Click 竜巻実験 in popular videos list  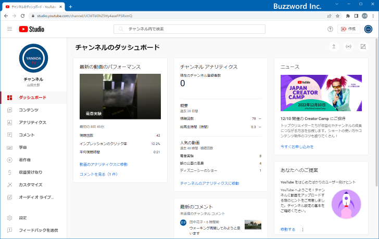pyautogui.click(x=187, y=156)
